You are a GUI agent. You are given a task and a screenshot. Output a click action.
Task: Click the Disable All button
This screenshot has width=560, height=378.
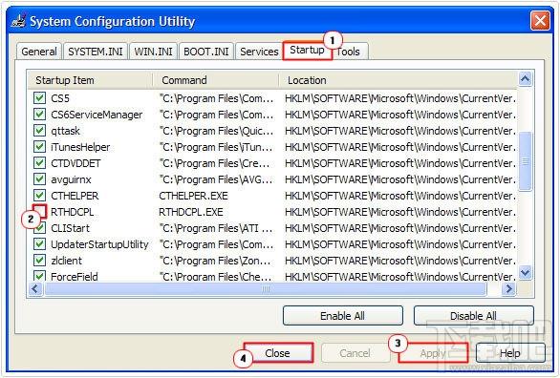tap(474, 316)
